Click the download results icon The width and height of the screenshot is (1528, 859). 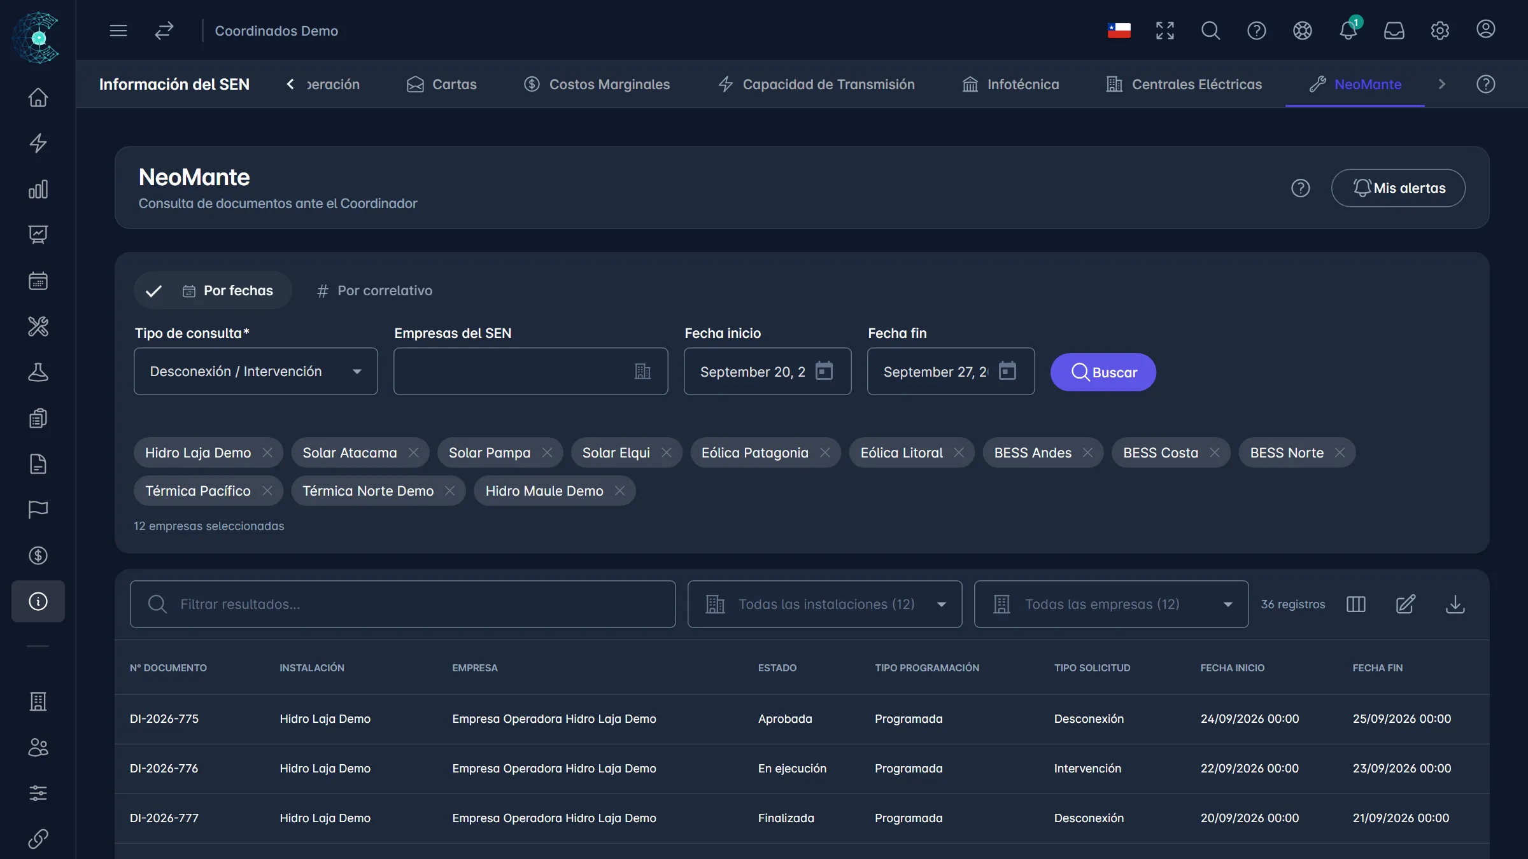click(x=1455, y=604)
